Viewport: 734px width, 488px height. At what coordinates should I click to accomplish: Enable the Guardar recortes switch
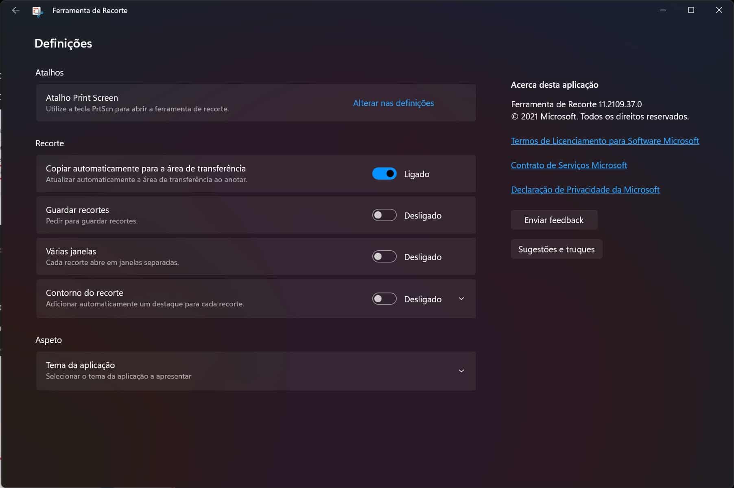(384, 215)
